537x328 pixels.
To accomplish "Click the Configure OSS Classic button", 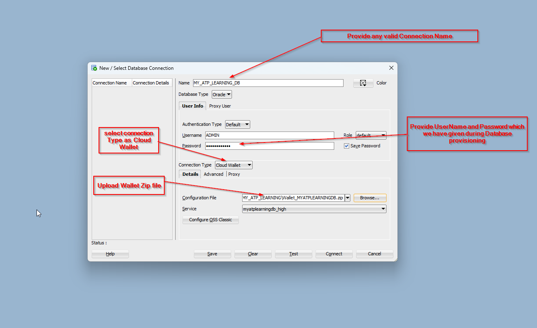I will pyautogui.click(x=210, y=220).
